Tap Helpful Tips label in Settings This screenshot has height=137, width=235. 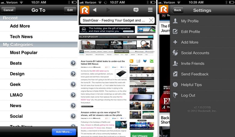pos(191,85)
